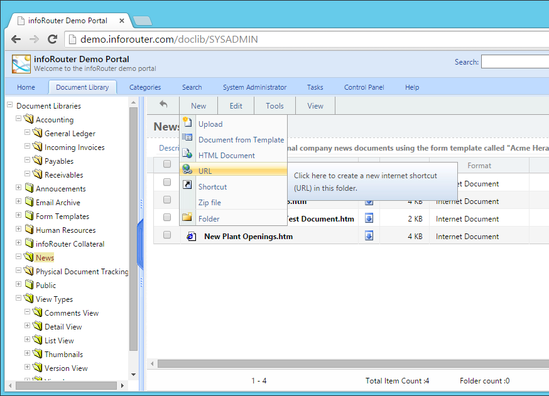Open the Edit toolbar menu
The image size is (549, 396).
[x=236, y=105]
